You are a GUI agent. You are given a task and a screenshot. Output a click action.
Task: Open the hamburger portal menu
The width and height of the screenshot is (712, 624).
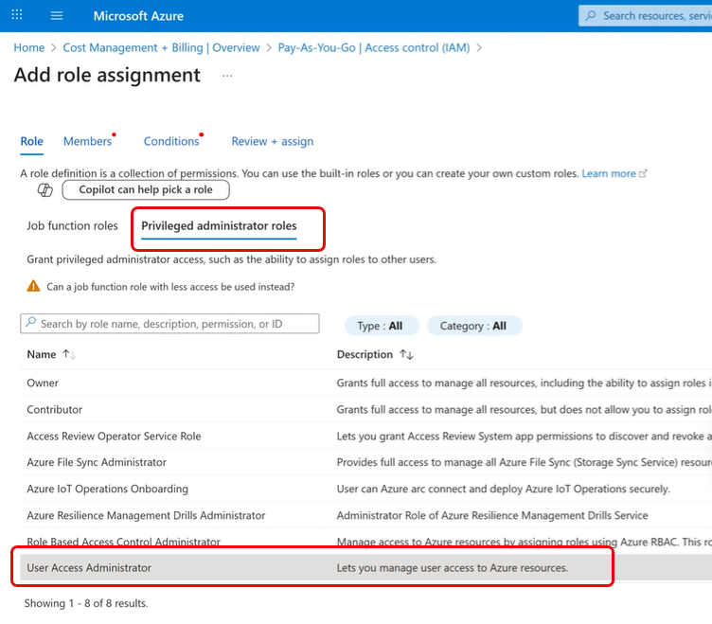57,16
